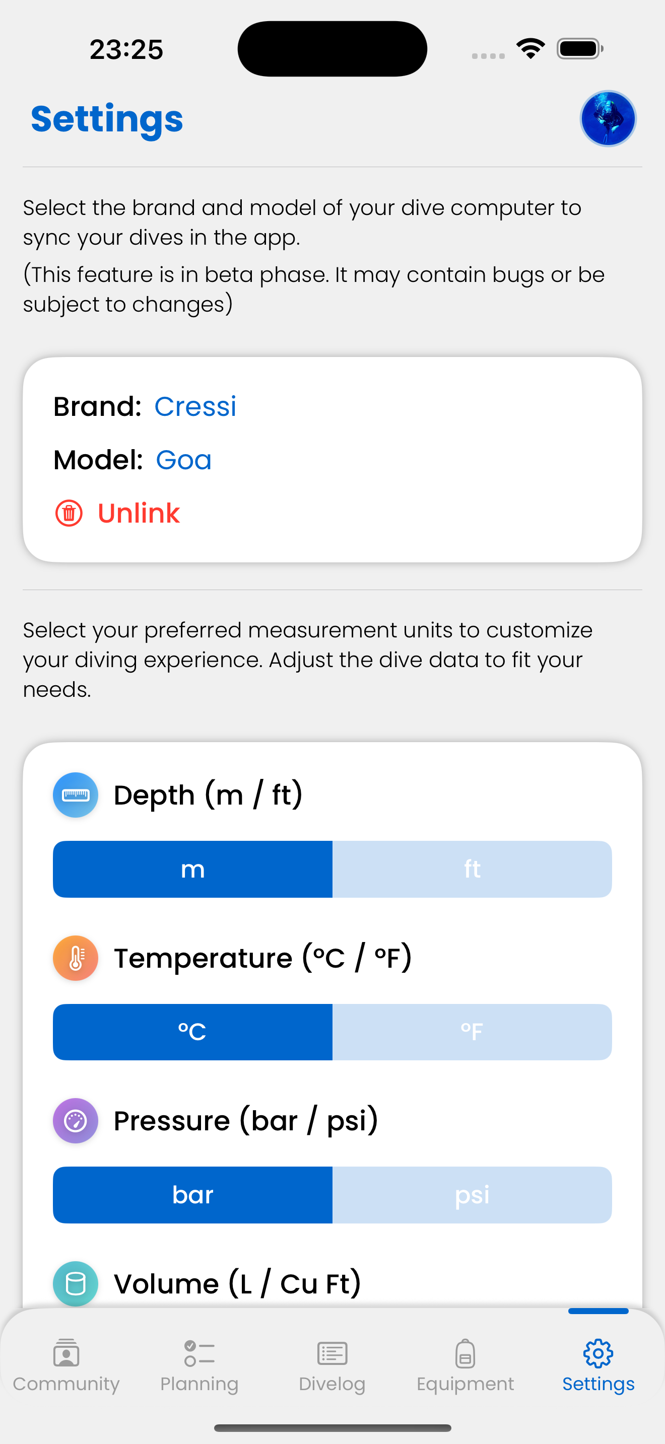Select °C as temperature unit
The image size is (665, 1444).
tap(193, 1032)
